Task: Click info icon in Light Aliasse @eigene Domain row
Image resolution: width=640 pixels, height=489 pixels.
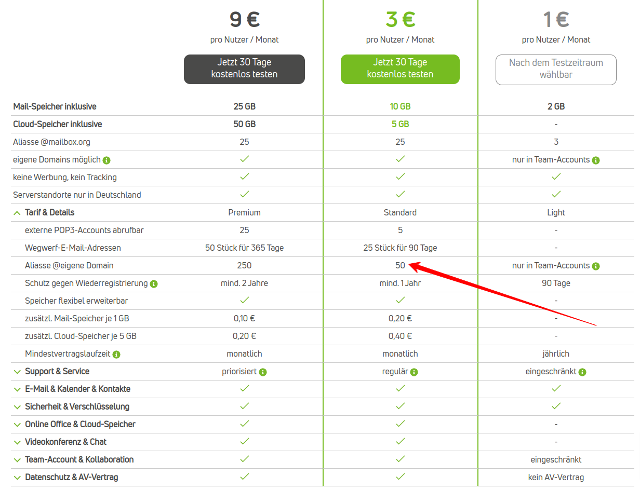Action: 596,266
